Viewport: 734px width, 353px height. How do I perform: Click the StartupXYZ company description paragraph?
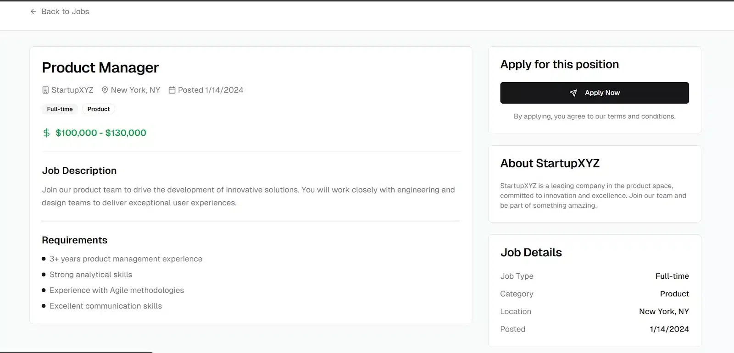[593, 196]
